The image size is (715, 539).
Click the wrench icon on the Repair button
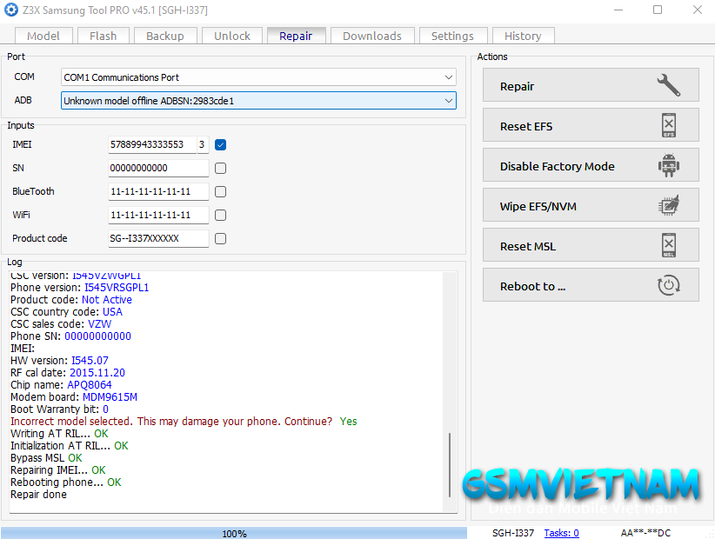pyautogui.click(x=669, y=84)
